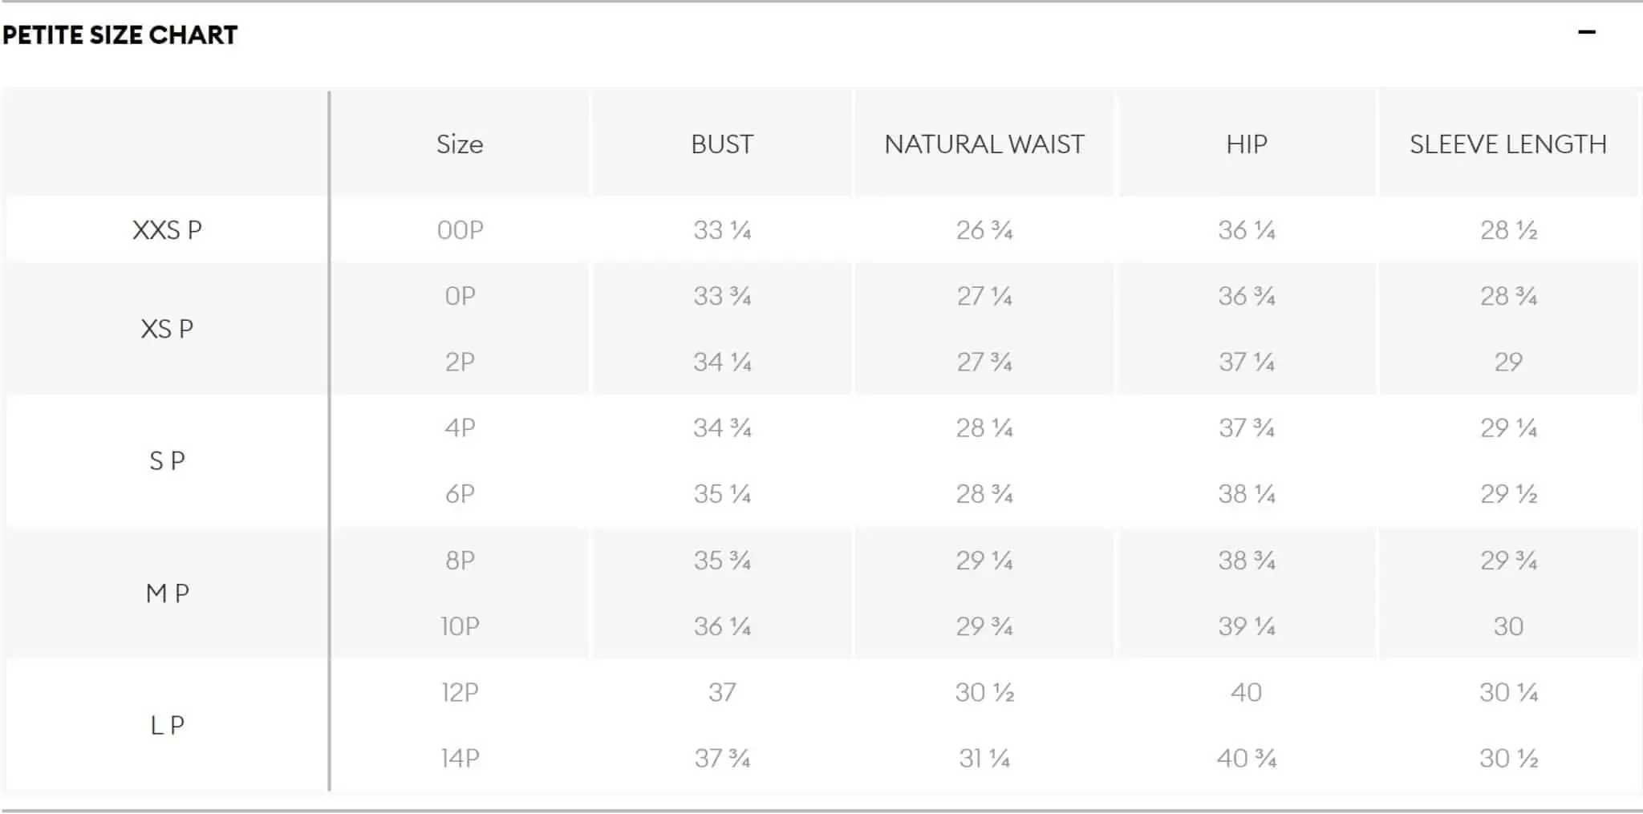
Task: Select the XS P row label
Action: 167,329
